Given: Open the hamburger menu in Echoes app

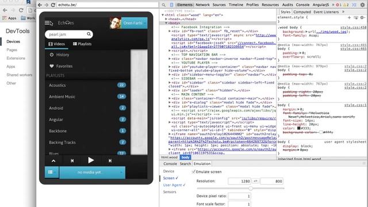Looking at the screenshot, I should click(47, 23).
